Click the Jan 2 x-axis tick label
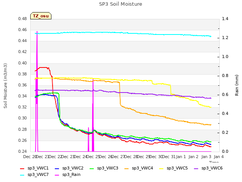This screenshot has height=182, width=242. coord(193,157)
